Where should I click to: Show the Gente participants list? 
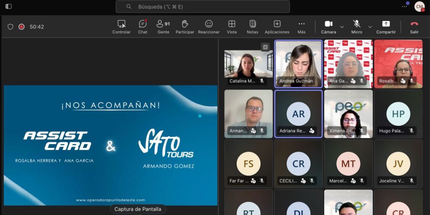(x=163, y=27)
